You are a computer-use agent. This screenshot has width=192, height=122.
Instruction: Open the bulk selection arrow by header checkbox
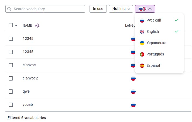(16, 26)
